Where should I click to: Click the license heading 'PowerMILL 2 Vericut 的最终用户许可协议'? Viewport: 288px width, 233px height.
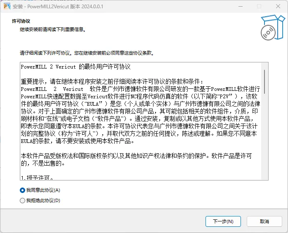tap(76, 67)
